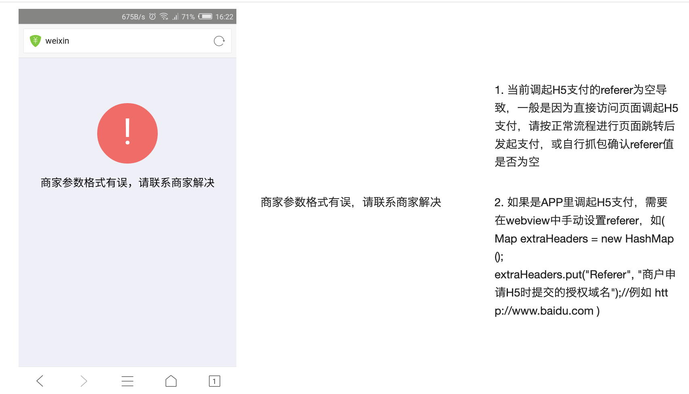
Task: Click the p://www.baidu.com text
Action: 544,311
